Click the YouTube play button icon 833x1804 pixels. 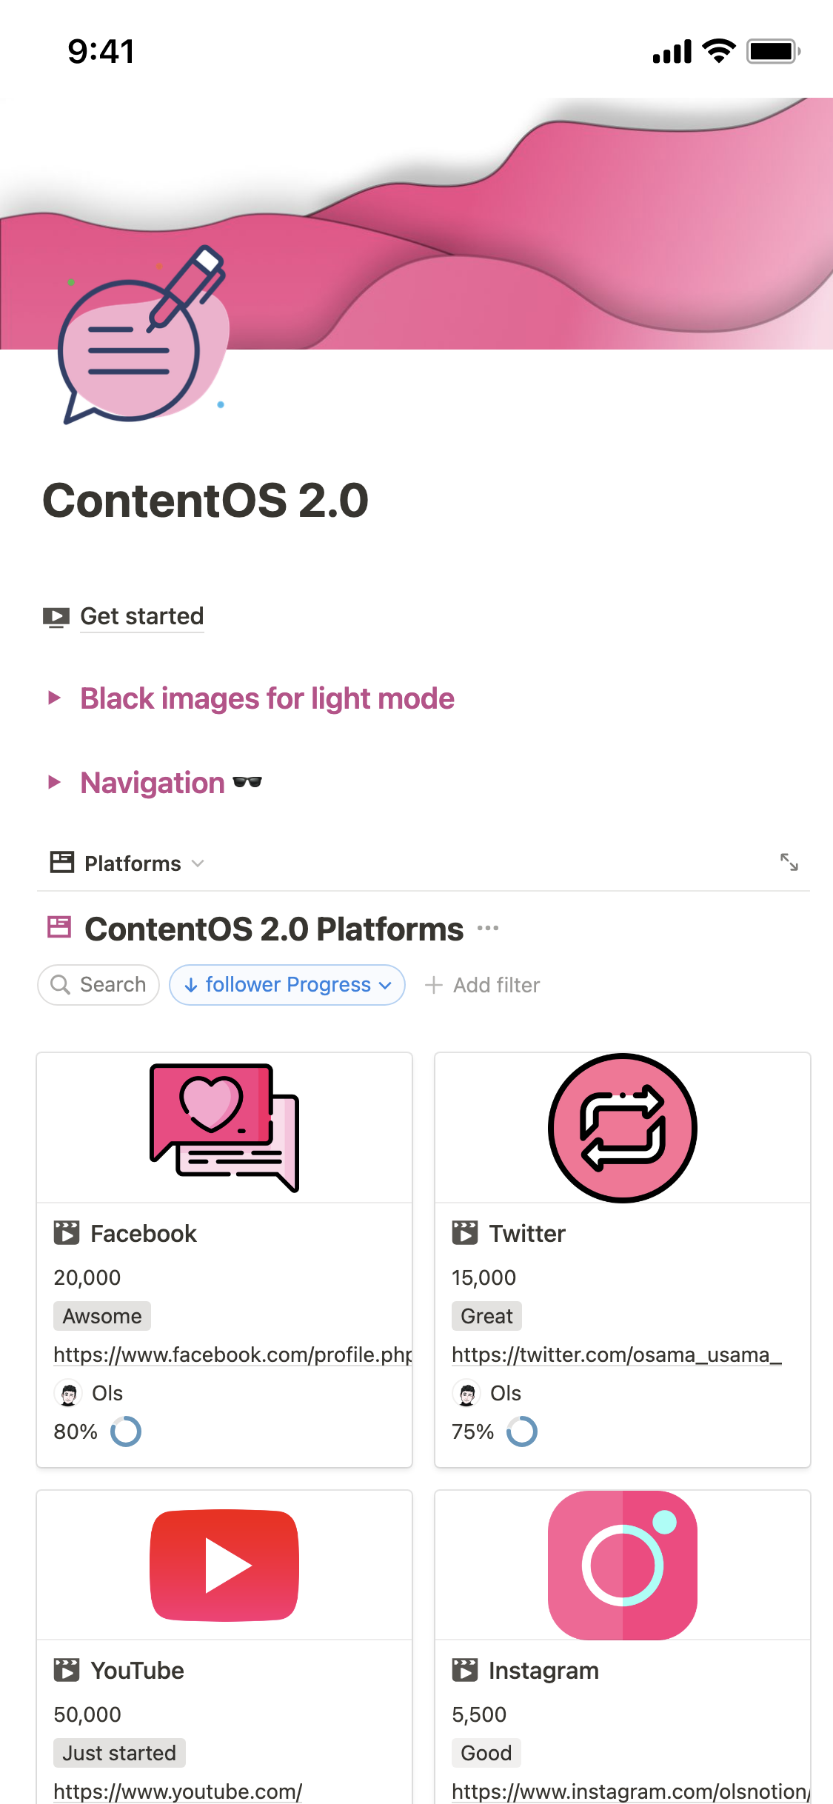click(x=224, y=1565)
